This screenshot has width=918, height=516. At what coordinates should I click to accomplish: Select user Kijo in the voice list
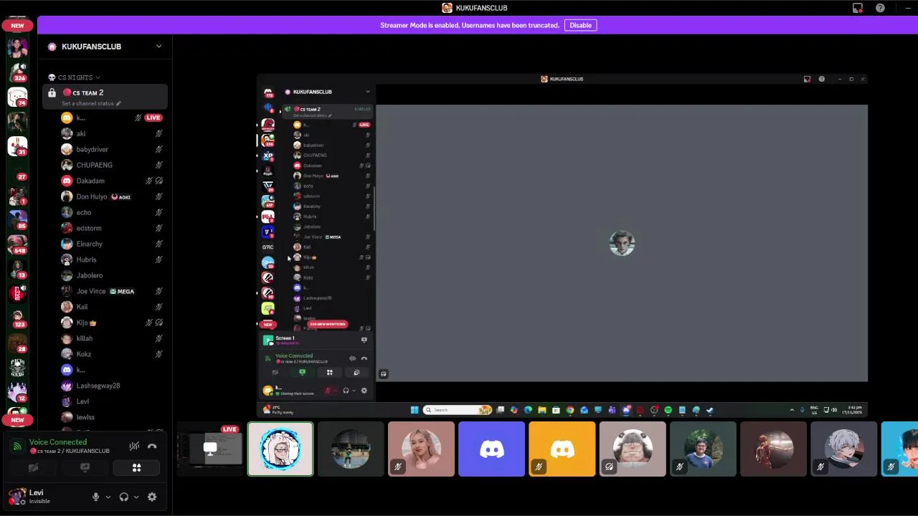point(113,322)
